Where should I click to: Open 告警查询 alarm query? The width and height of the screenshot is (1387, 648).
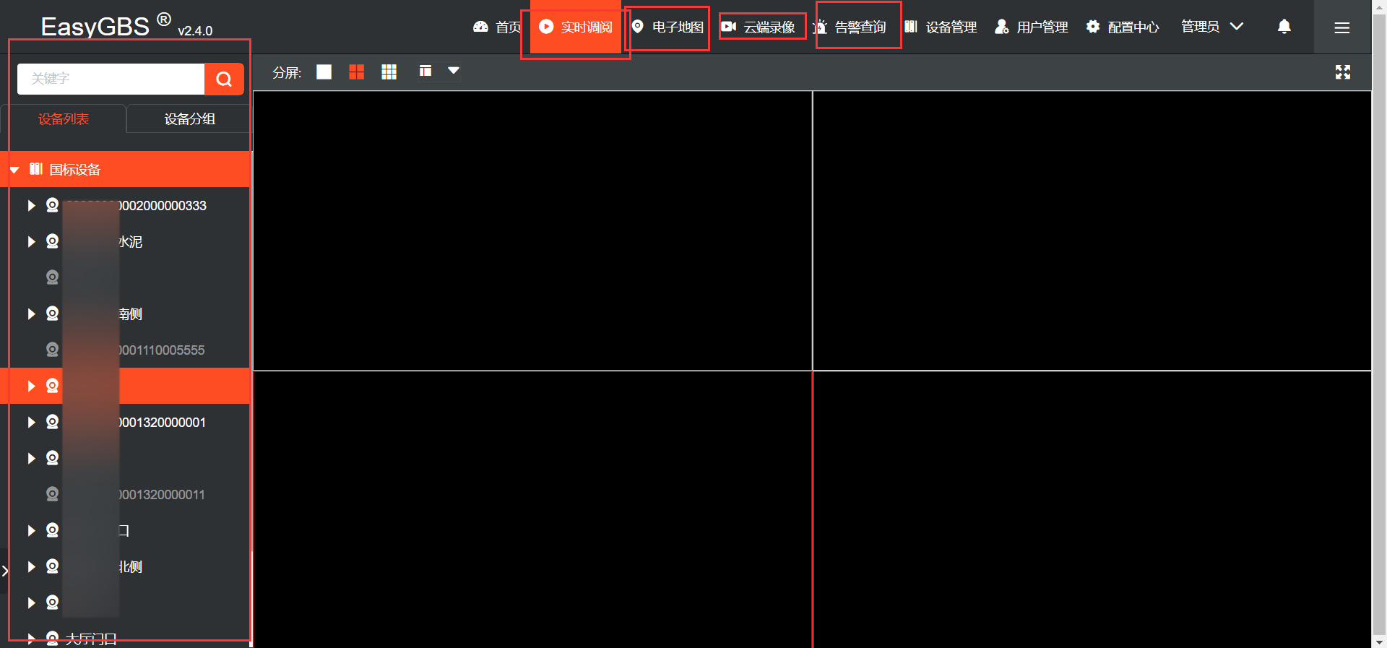pyautogui.click(x=850, y=27)
